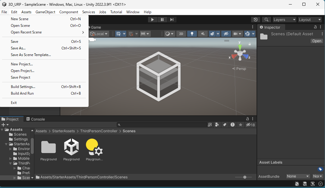Click the orientation gizmo in Scene view
The height and width of the screenshot is (188, 325).
click(240, 54)
